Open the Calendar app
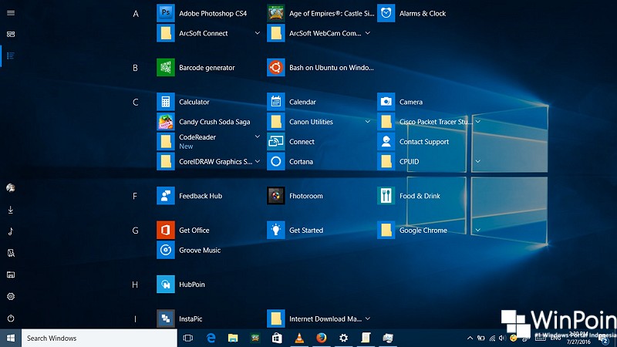 (293, 102)
